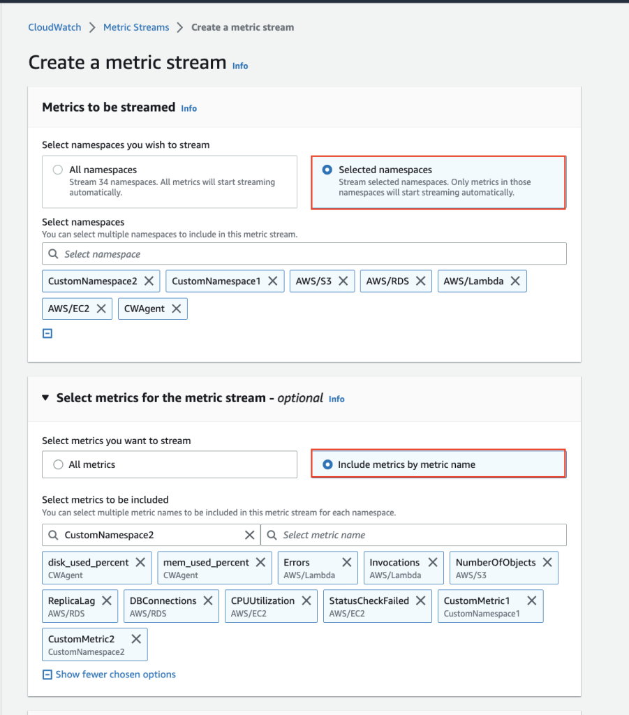629x715 pixels.
Task: Collapse the Select metrics section
Action: (45, 397)
